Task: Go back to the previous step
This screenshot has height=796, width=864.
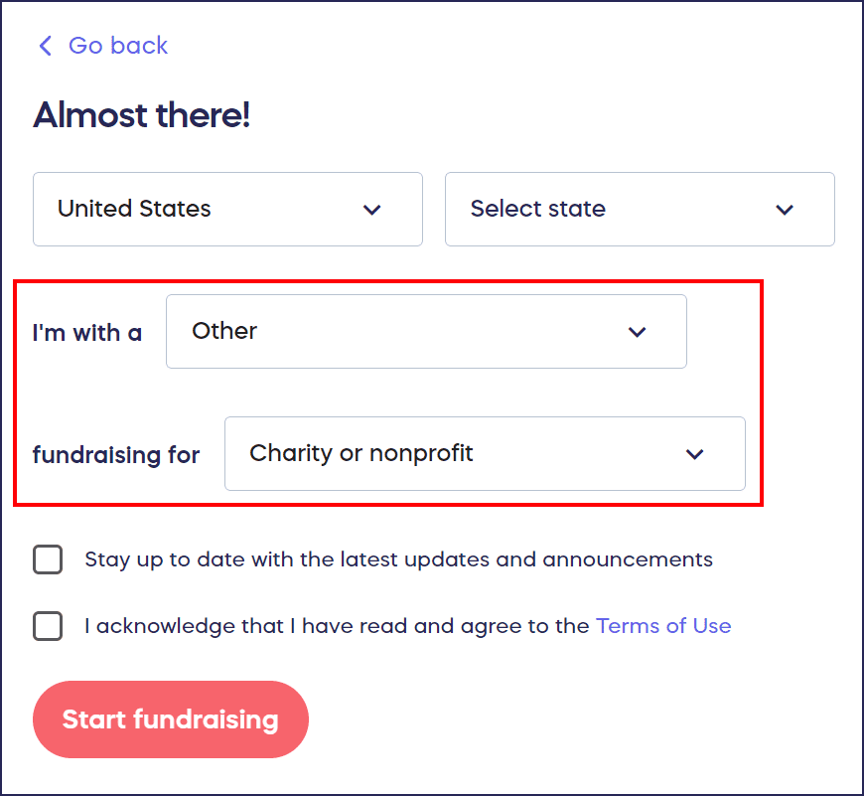Action: pyautogui.click(x=117, y=46)
